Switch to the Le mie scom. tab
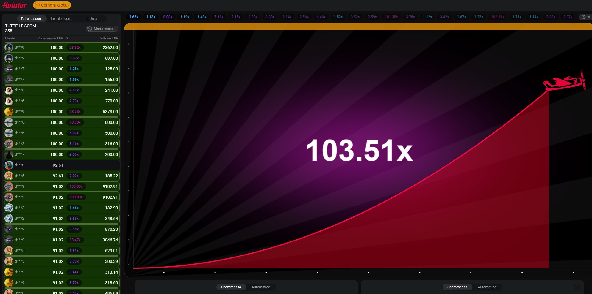The height and width of the screenshot is (294, 592). [61, 19]
